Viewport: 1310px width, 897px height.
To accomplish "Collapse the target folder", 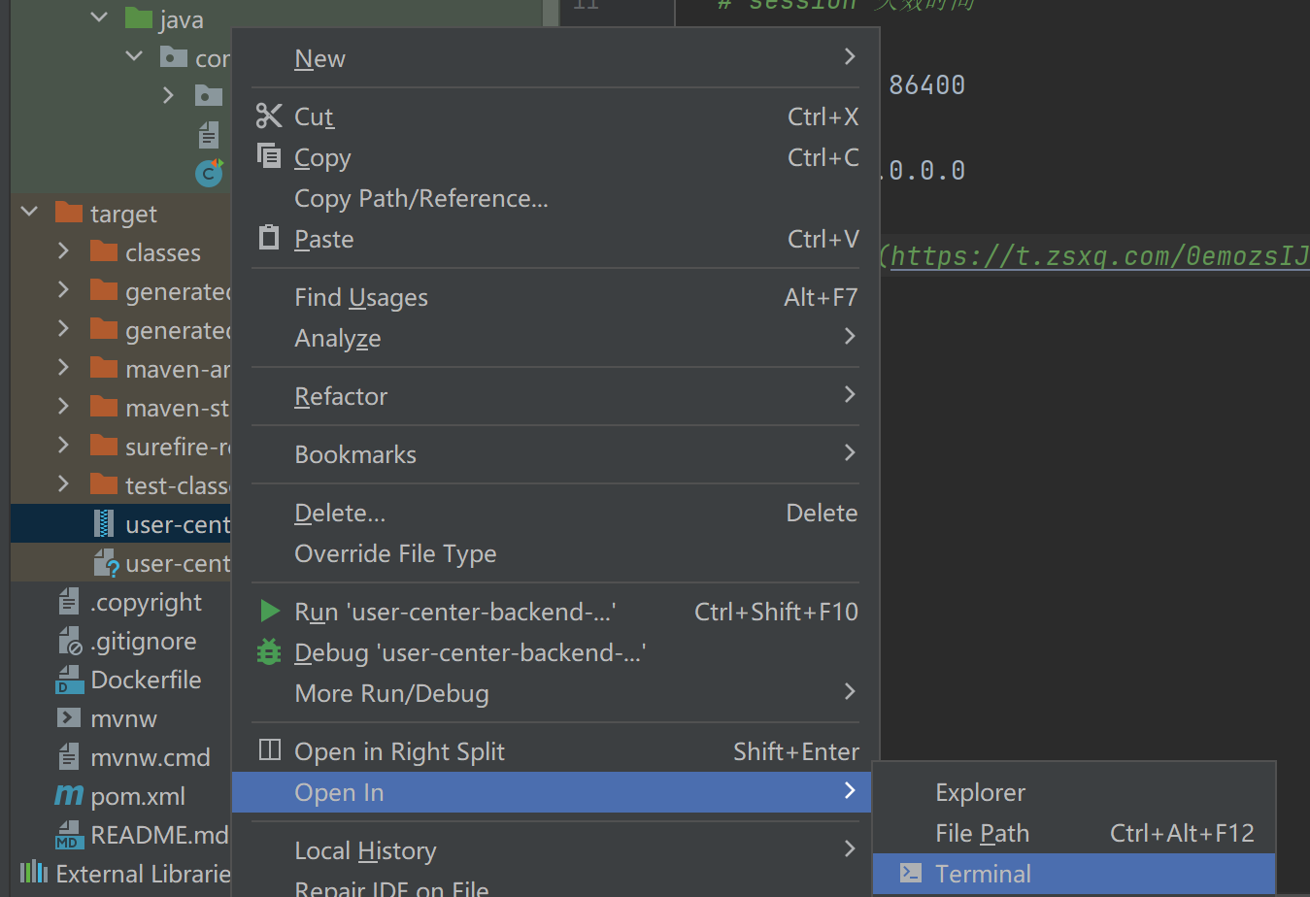I will pos(29,212).
